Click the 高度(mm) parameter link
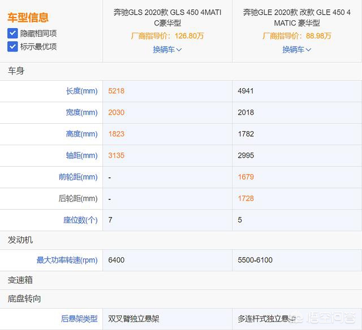The width and height of the screenshot is (362, 330). click(81, 134)
